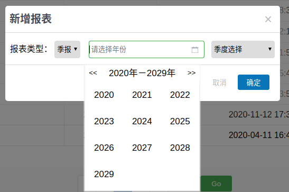The image size is (289, 192).
Task: Open the 季报 report type dropdown
Action: coord(67,49)
